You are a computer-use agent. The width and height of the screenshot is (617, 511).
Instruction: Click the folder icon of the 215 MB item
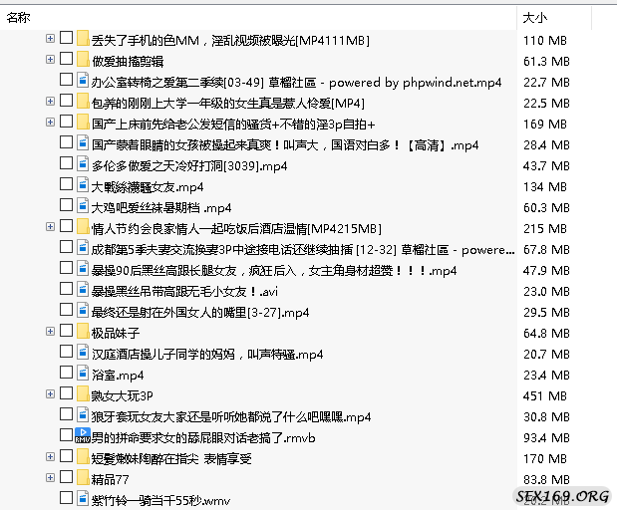(x=83, y=228)
